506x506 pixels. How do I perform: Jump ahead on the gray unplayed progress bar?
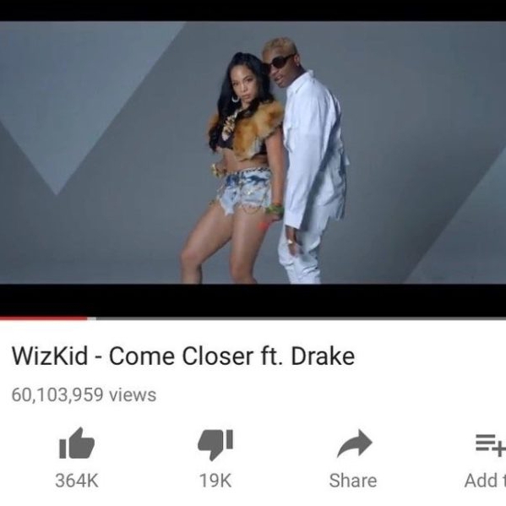point(301,318)
